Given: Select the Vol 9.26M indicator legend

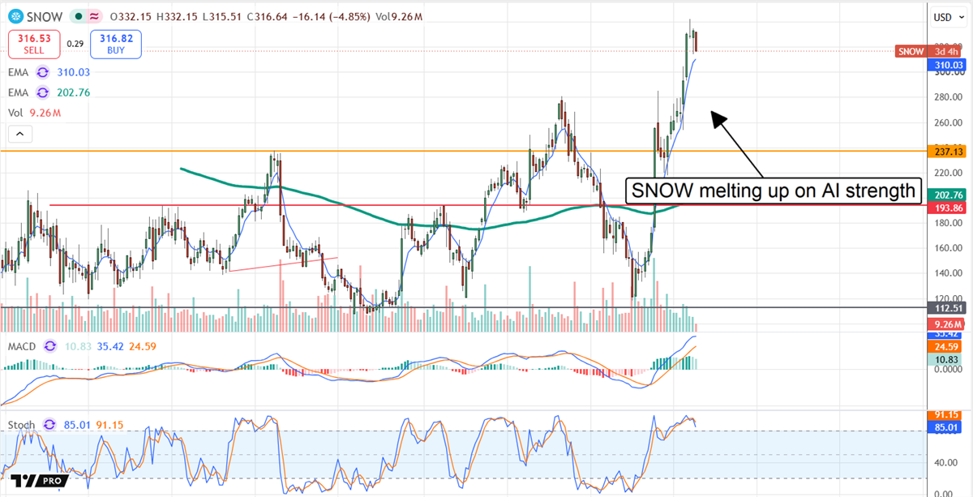Looking at the screenshot, I should pos(34,113).
